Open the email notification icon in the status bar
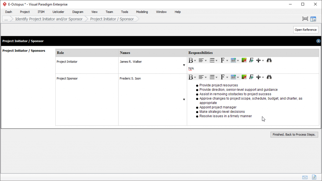This screenshot has width=322, height=181. (304, 177)
